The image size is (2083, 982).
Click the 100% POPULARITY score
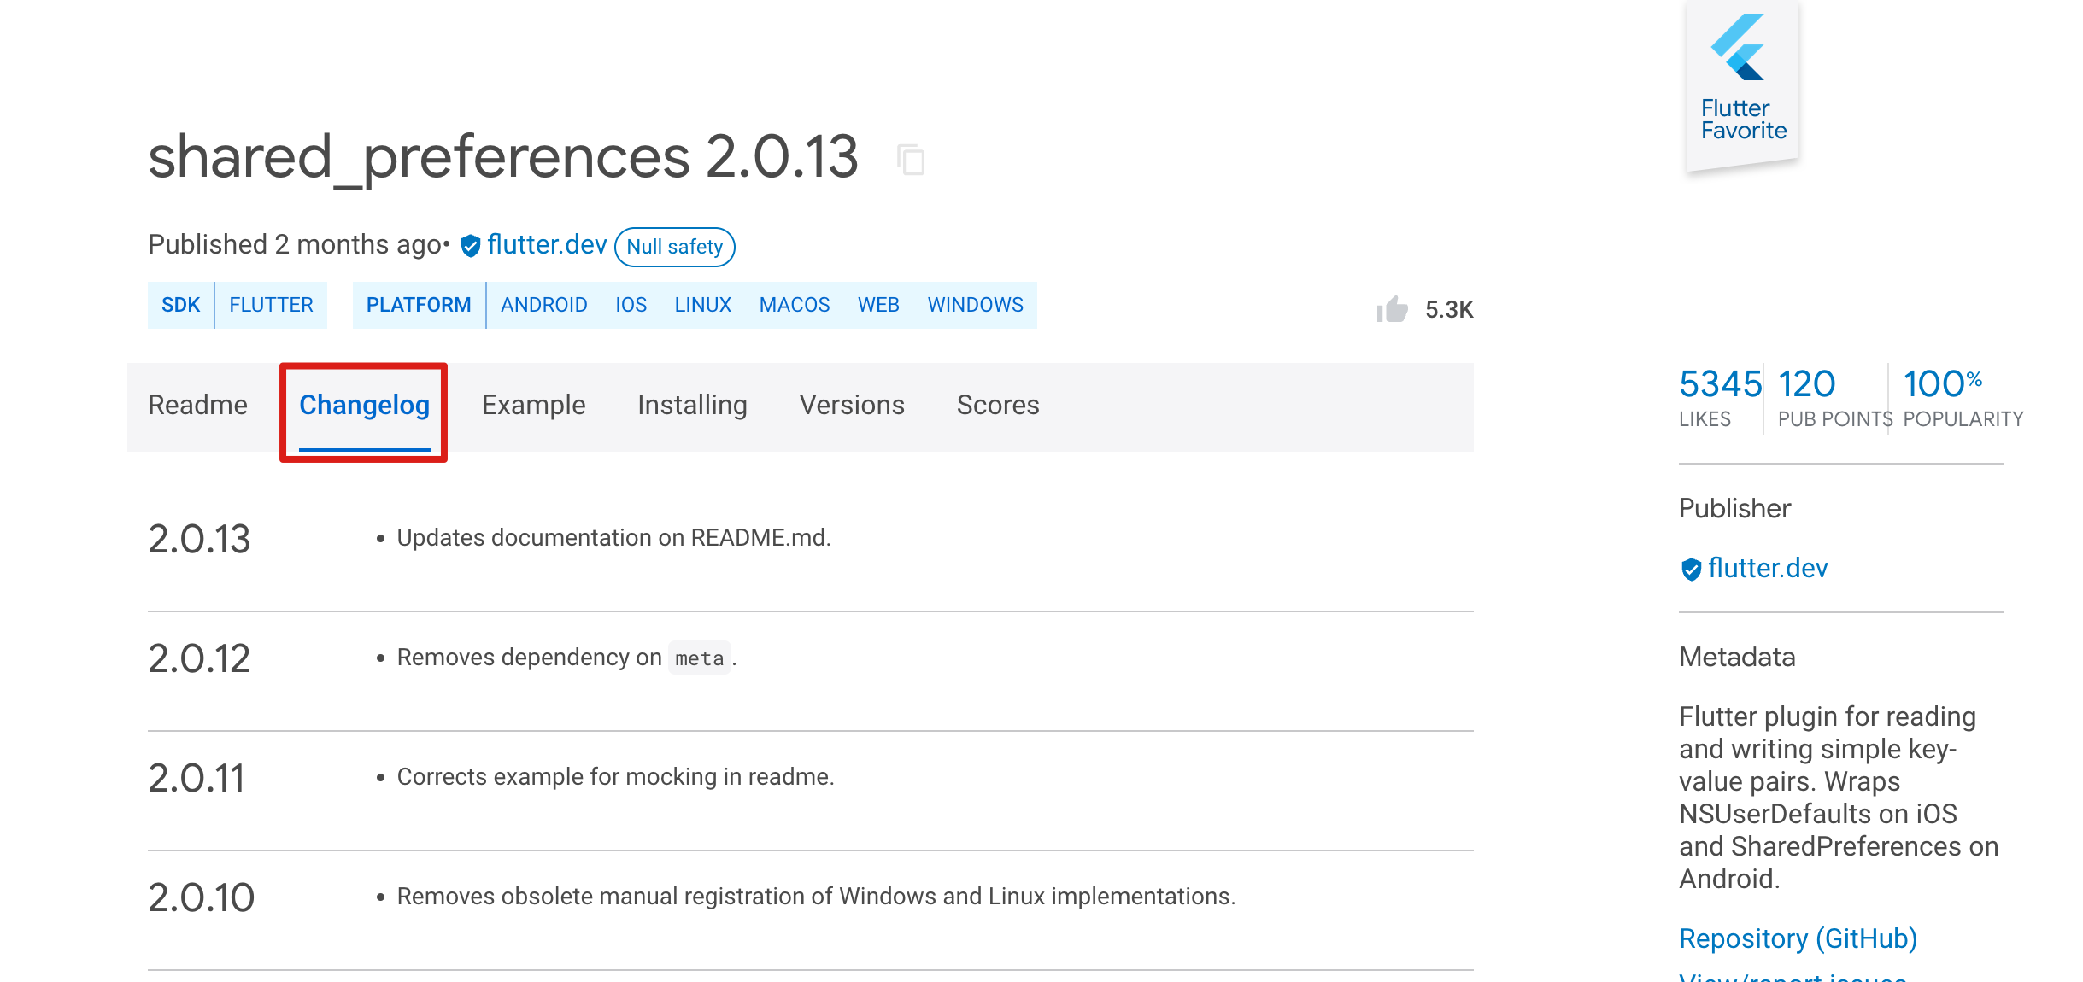point(1963,397)
